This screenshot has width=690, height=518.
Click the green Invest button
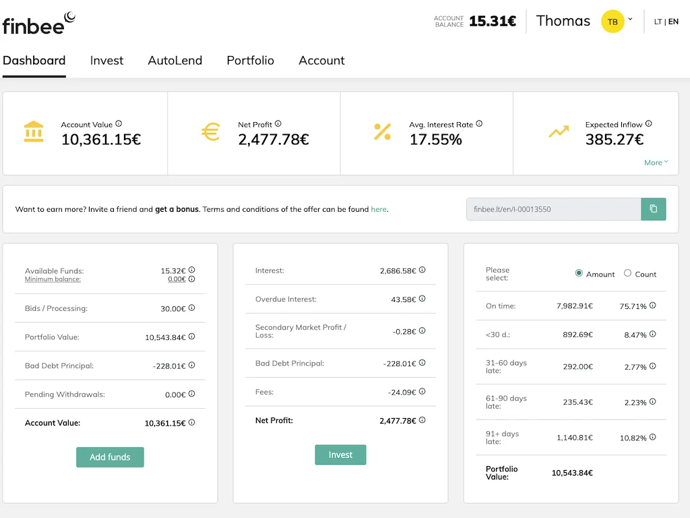(340, 455)
